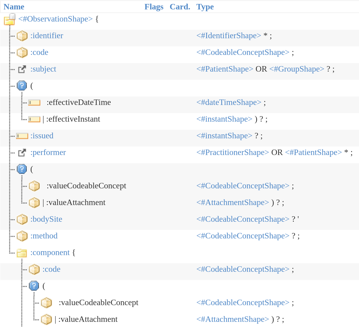Open the <#PatientShape> link in :subject row
The height and width of the screenshot is (327, 359).
click(x=225, y=69)
